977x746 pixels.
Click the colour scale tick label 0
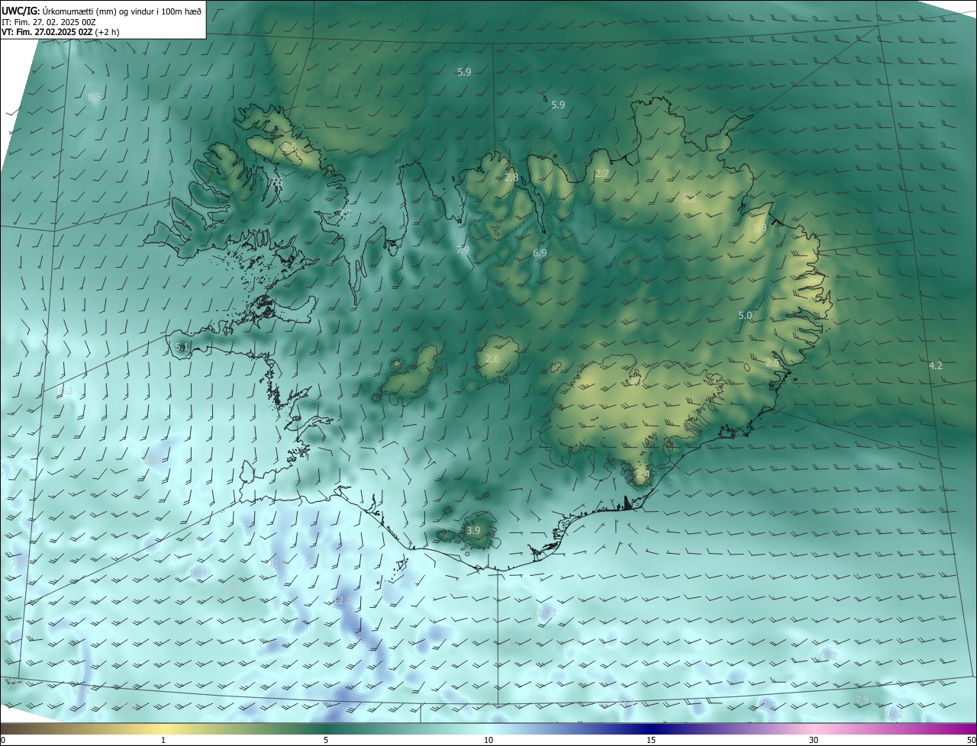click(x=3, y=740)
